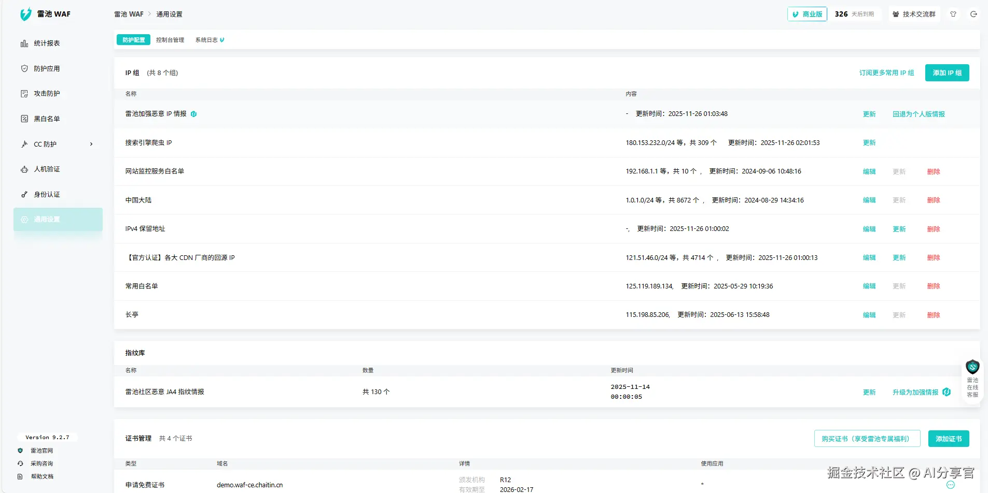Image resolution: width=988 pixels, height=493 pixels.
Task: Click 通用设置 in the breadcrumb
Action: point(169,14)
